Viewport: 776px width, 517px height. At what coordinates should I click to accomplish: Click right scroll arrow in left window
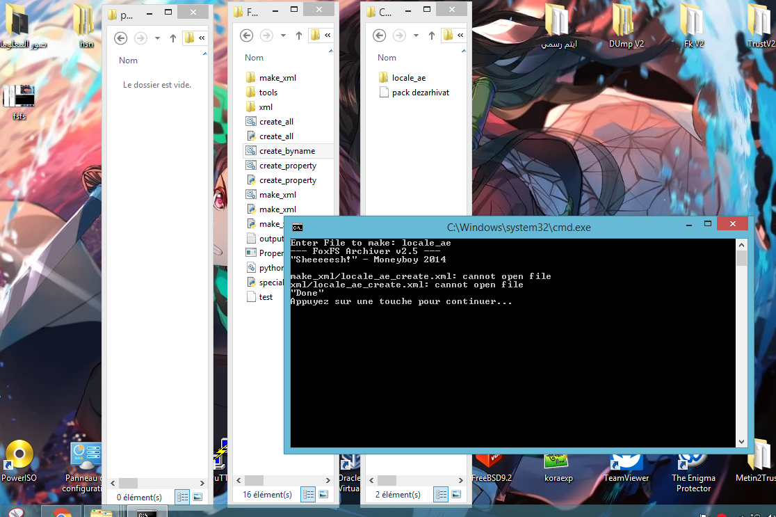[x=202, y=483]
